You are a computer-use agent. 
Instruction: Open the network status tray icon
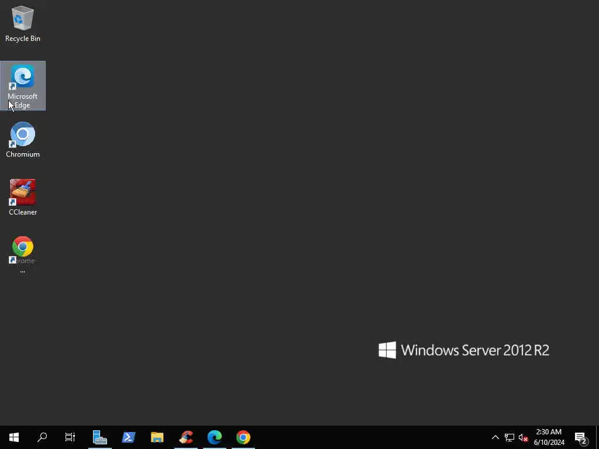[510, 437]
